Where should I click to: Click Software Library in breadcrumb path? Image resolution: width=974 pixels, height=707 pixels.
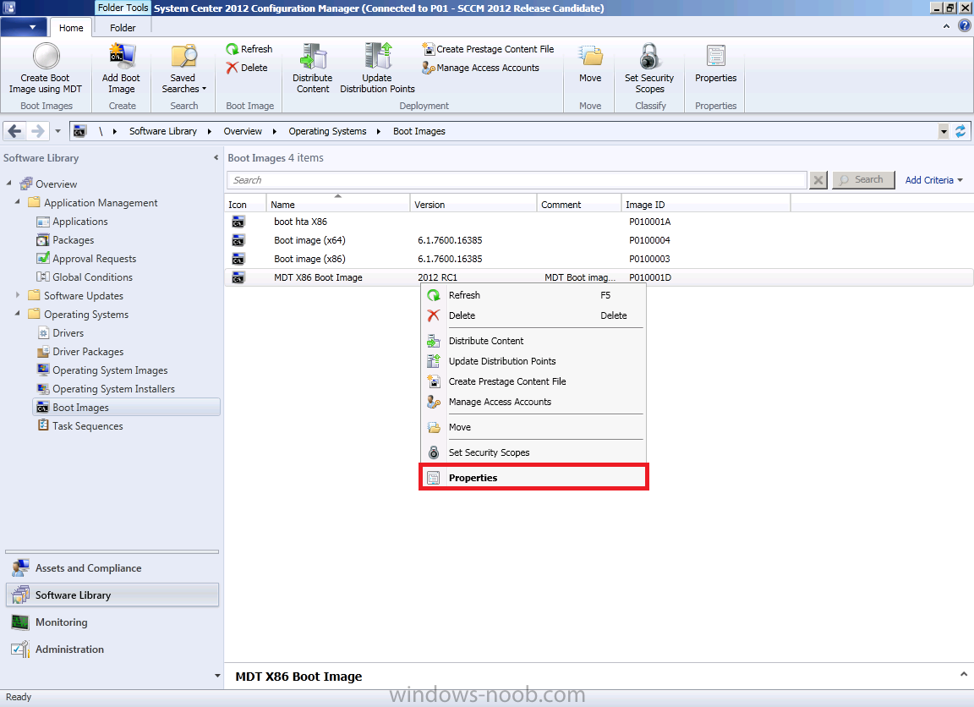point(162,131)
